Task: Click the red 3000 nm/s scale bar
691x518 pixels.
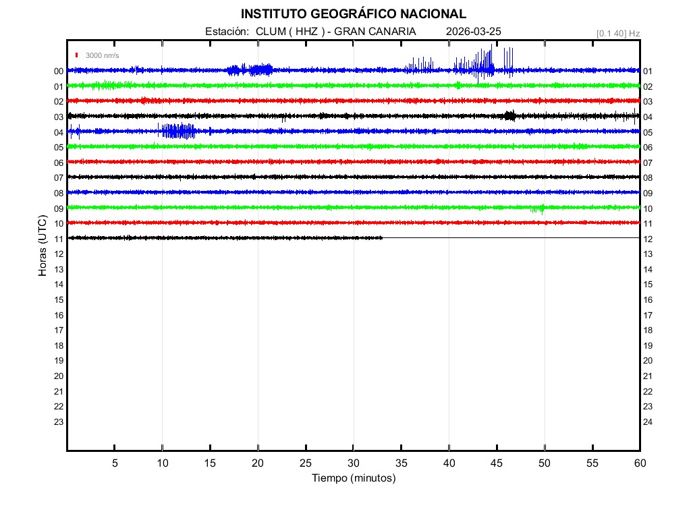Action: click(x=77, y=55)
